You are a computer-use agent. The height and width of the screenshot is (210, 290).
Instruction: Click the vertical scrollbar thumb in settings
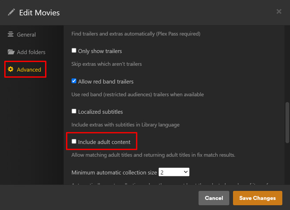pyautogui.click(x=287, y=122)
